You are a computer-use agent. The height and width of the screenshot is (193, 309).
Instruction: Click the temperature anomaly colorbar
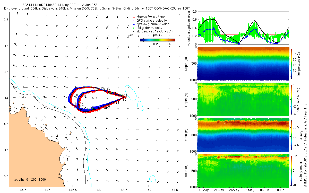(291, 99)
